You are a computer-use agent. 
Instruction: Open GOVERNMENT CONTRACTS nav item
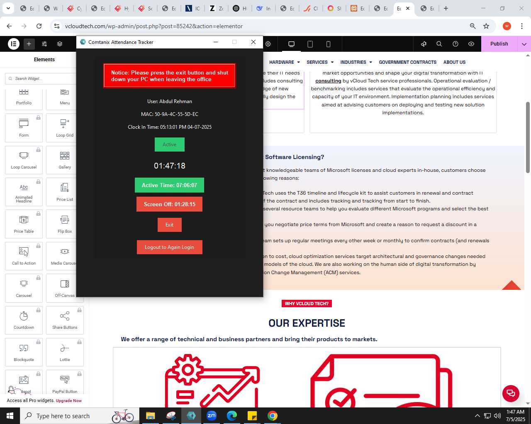407,62
